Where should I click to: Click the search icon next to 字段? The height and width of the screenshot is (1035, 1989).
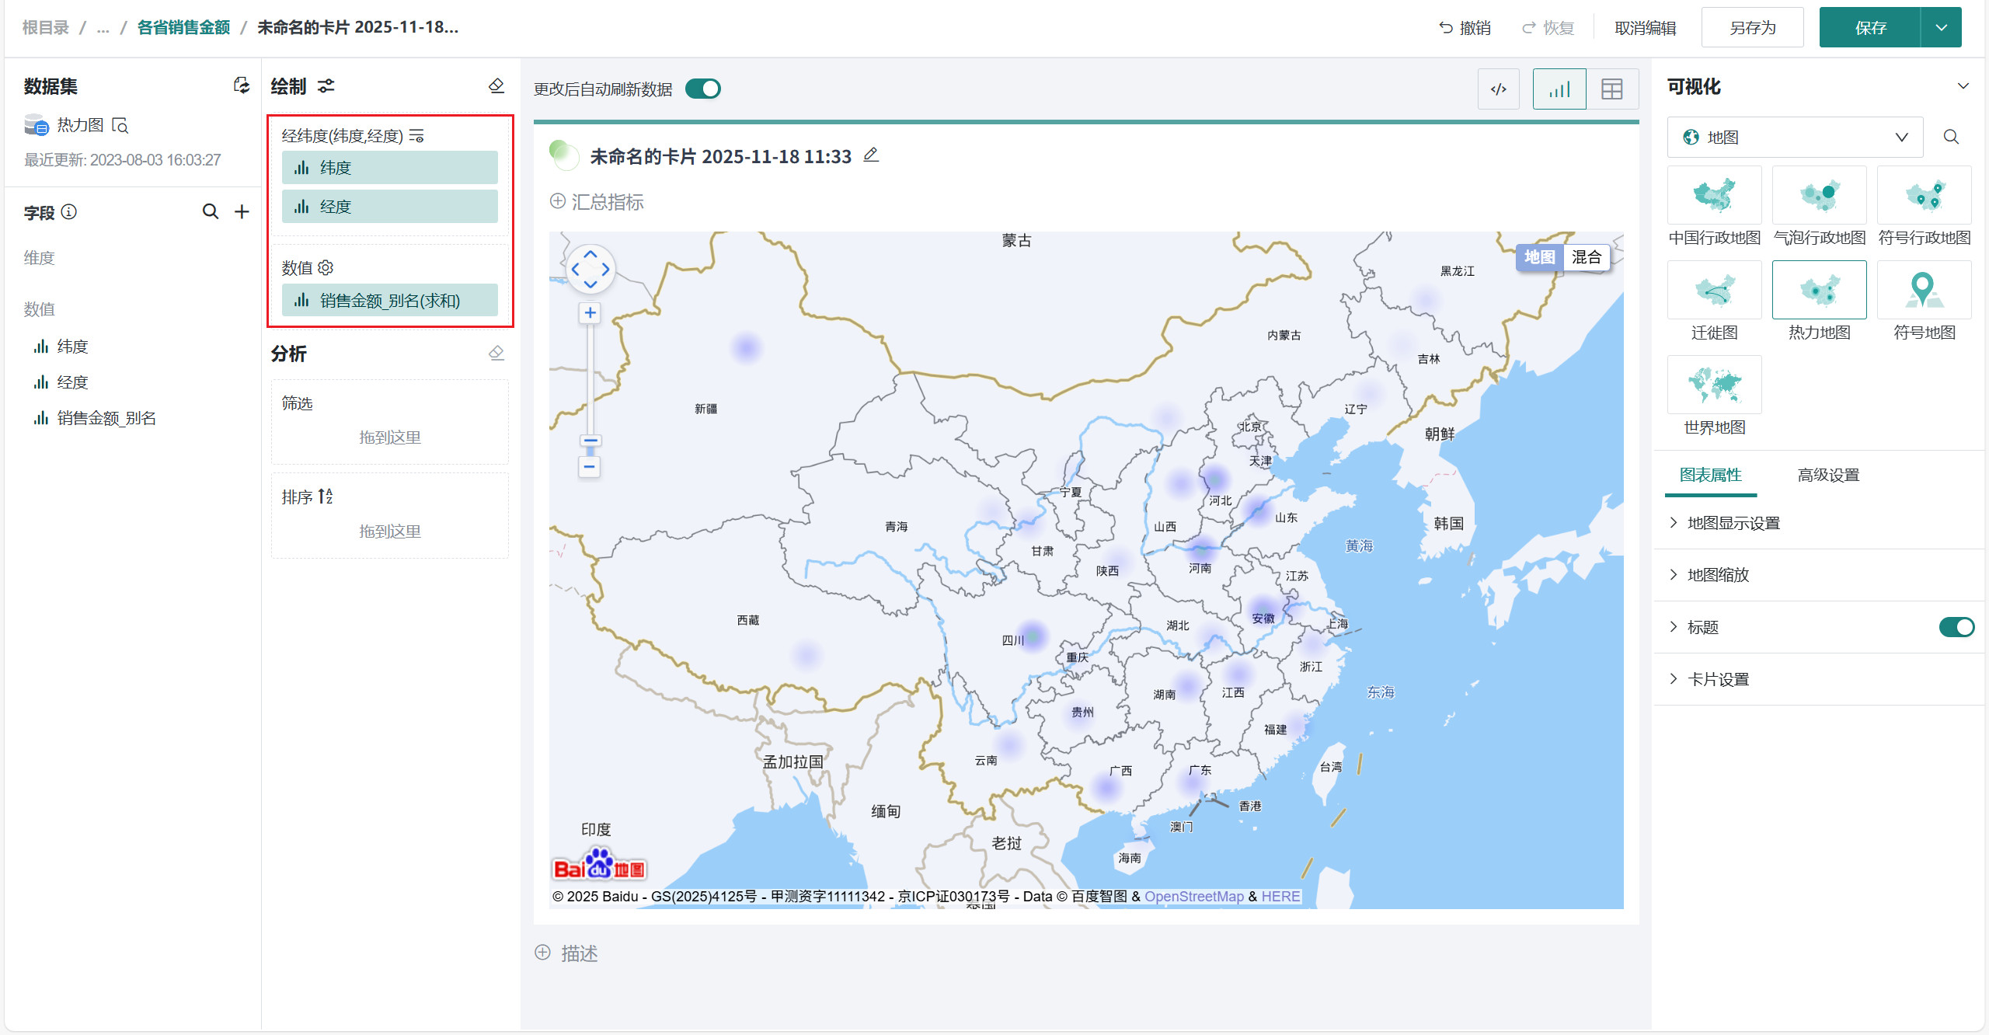[x=210, y=211]
